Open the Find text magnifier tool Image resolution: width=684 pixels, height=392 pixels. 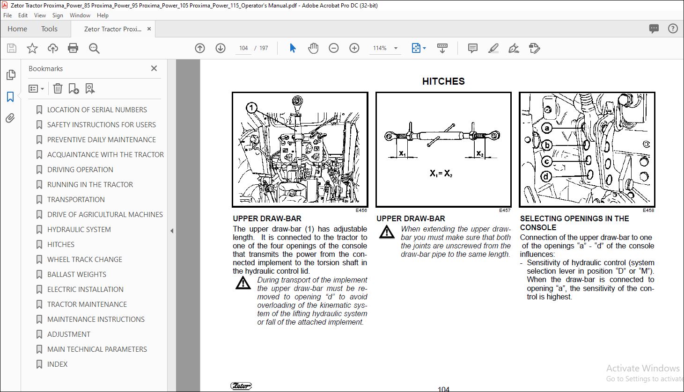pos(94,48)
